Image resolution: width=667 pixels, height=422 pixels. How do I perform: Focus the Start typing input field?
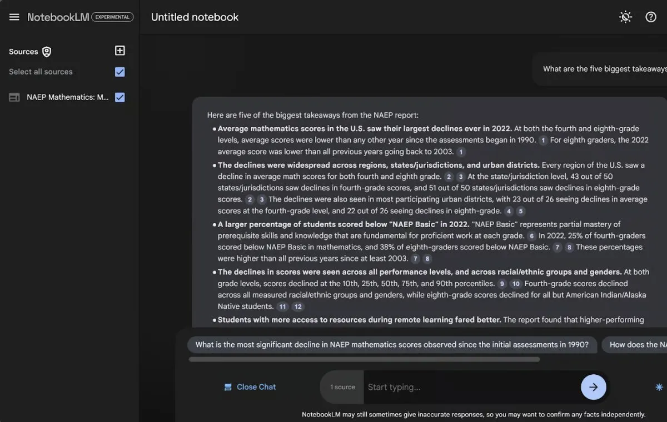point(470,387)
